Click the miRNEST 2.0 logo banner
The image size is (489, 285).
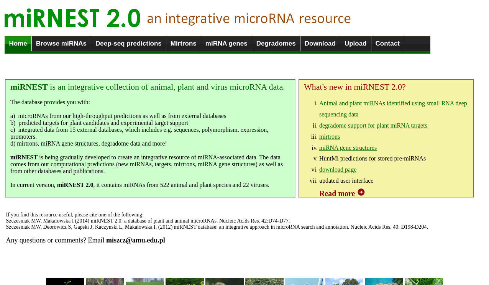click(x=177, y=18)
